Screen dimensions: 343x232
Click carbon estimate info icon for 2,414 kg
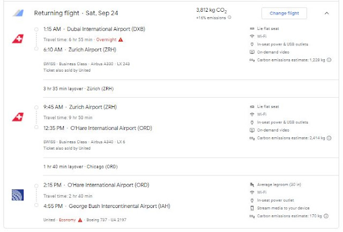pyautogui.click(x=328, y=138)
